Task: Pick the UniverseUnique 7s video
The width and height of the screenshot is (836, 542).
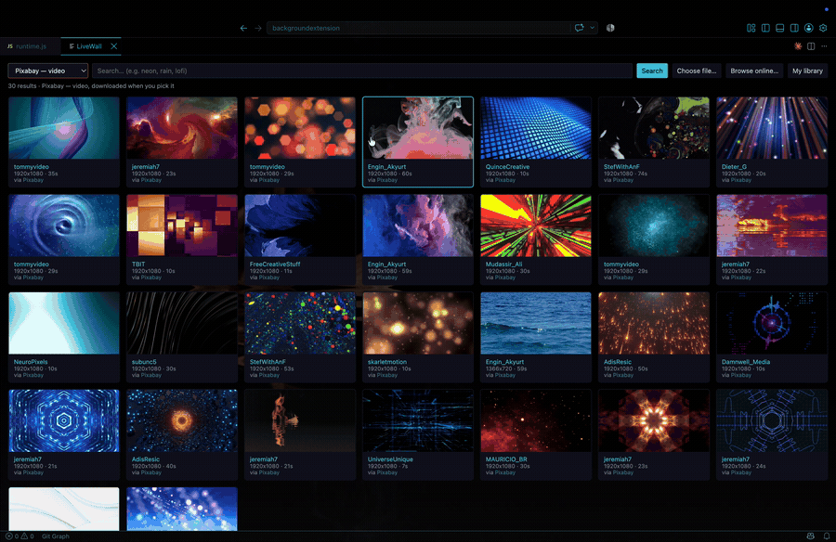Action: 418,434
